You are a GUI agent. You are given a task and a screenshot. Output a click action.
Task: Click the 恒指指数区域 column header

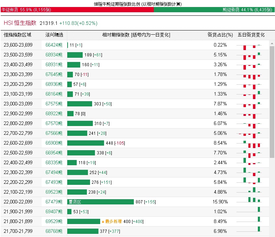pos(18,35)
